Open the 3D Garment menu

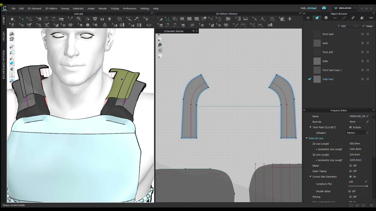coord(34,8)
